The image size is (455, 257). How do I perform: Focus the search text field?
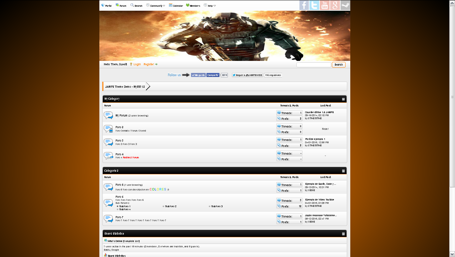point(313,65)
